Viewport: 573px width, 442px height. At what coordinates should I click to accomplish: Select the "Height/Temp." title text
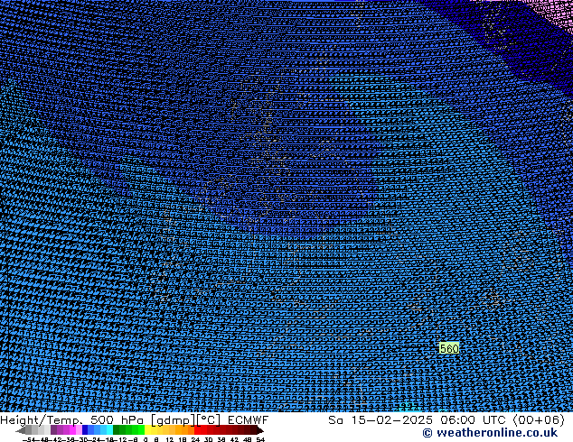click(41, 420)
